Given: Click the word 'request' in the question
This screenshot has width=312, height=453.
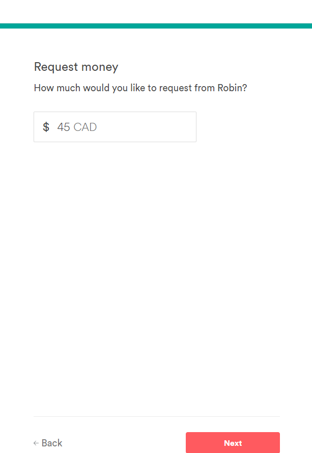Looking at the screenshot, I should coord(175,88).
